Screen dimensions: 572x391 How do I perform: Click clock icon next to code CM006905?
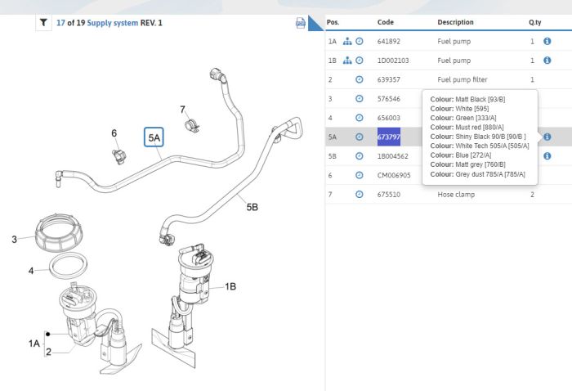coord(359,175)
